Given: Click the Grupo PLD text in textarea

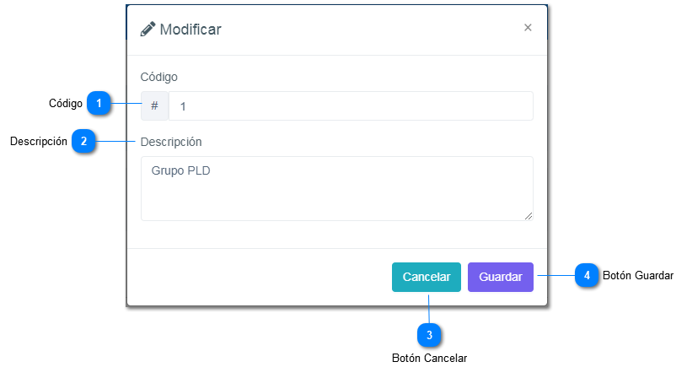Looking at the screenshot, I should tap(181, 170).
